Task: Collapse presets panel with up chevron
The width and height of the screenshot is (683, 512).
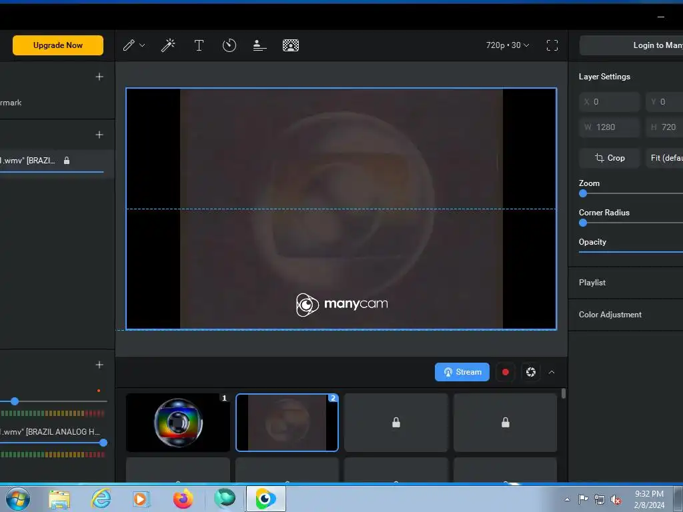Action: 552,372
